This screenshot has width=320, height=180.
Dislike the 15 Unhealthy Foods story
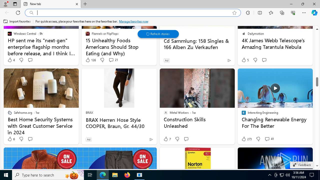point(102,60)
